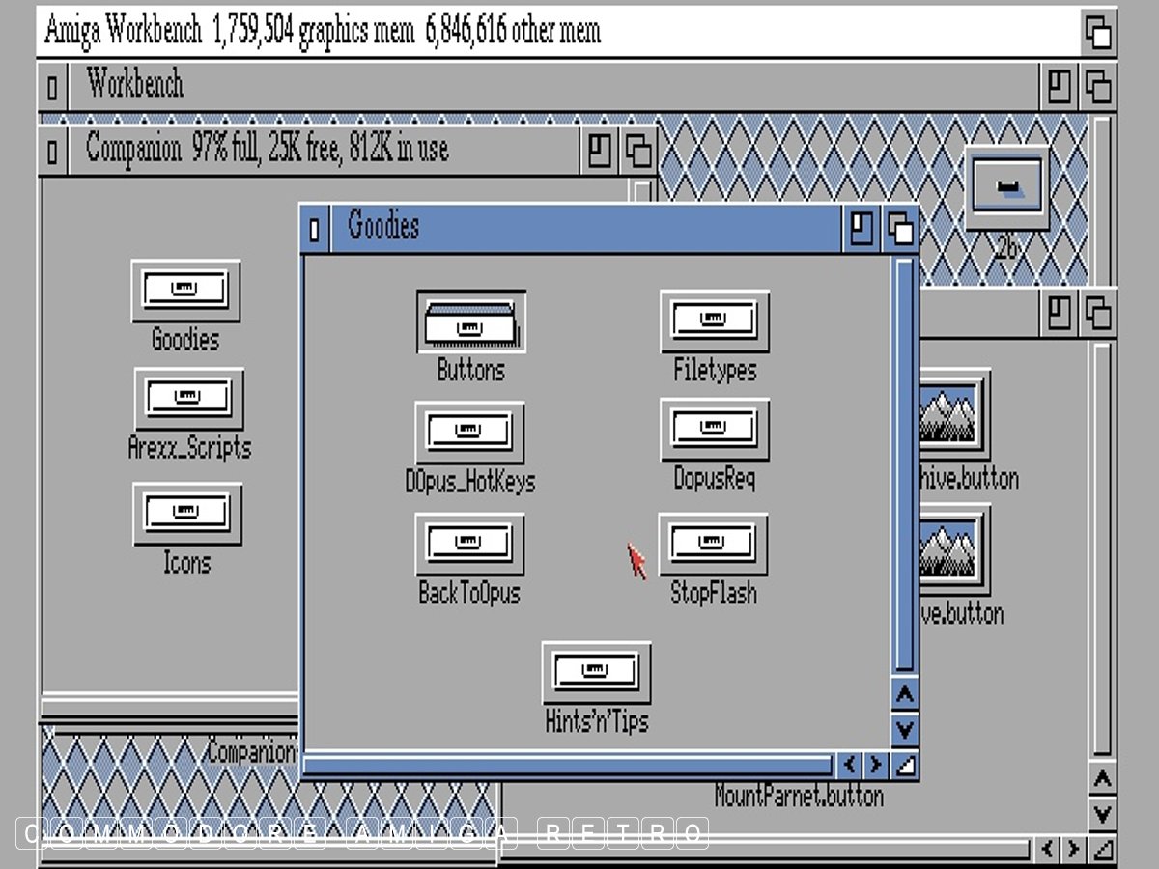Push Workbench window to back with depth gadget
This screenshot has height=869, width=1159.
point(1098,87)
